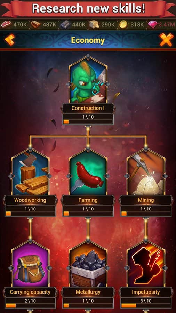This screenshot has height=313, width=176.
Task: Close the Economy research screen
Action: click(x=166, y=40)
